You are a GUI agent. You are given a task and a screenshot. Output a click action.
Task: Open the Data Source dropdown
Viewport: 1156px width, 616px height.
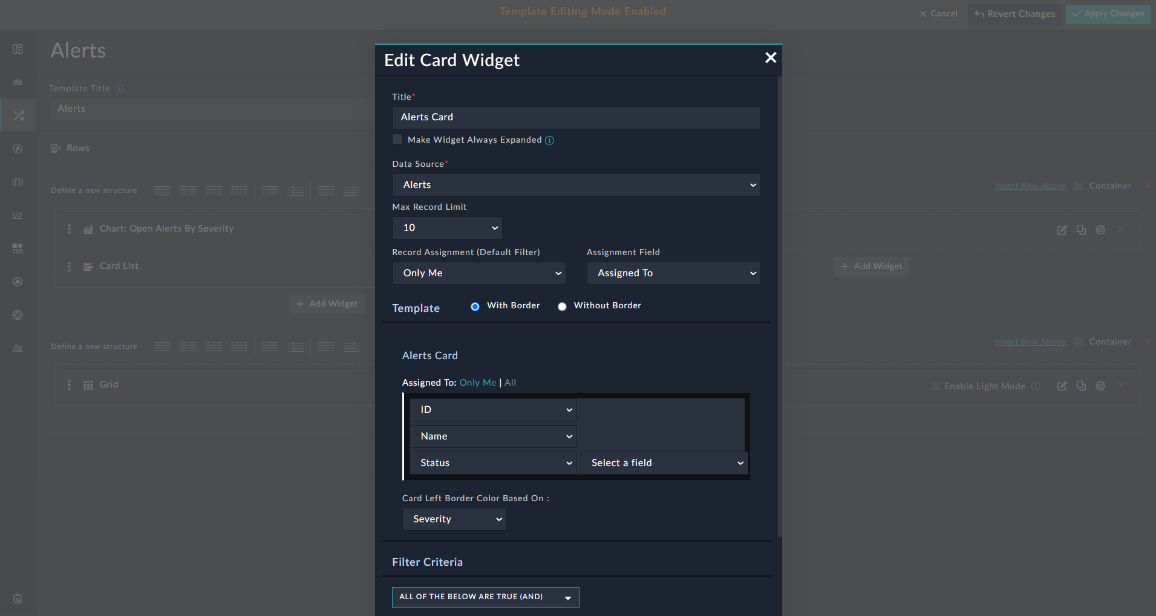coord(575,184)
